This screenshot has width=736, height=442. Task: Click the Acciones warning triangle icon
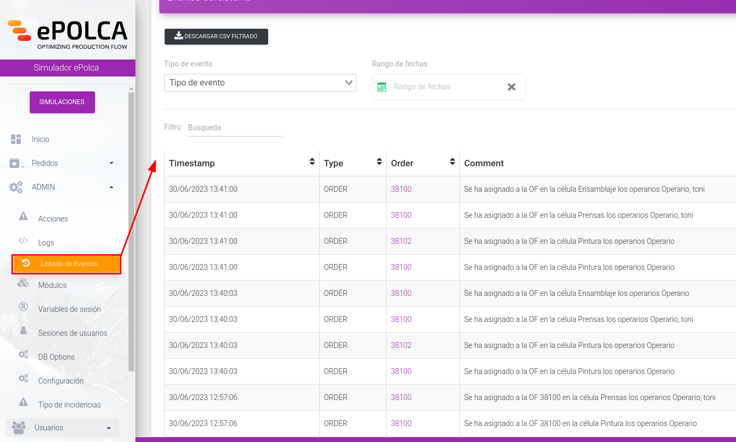[23, 216]
